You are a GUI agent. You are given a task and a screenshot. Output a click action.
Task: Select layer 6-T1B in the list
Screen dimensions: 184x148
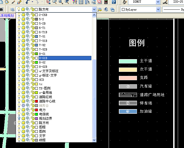(43, 32)
